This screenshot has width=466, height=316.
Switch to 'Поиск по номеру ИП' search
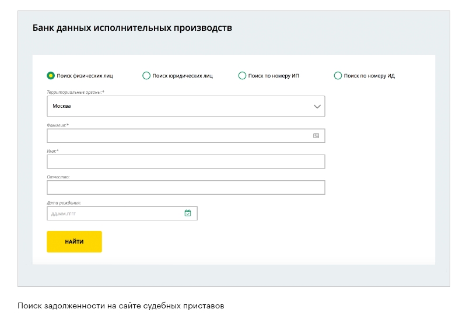click(242, 75)
